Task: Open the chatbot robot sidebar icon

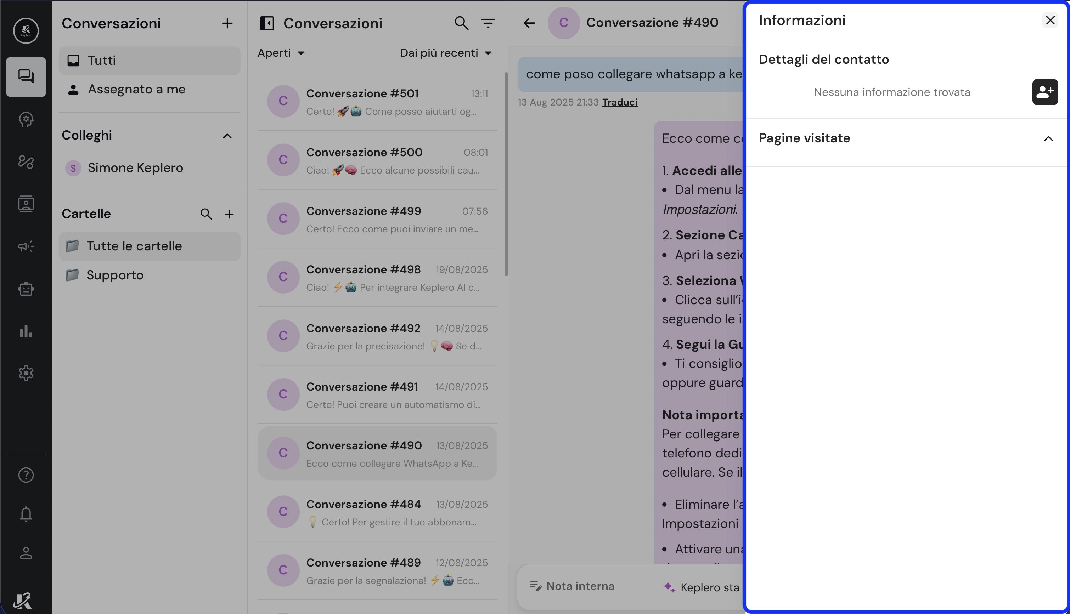Action: pyautogui.click(x=26, y=289)
